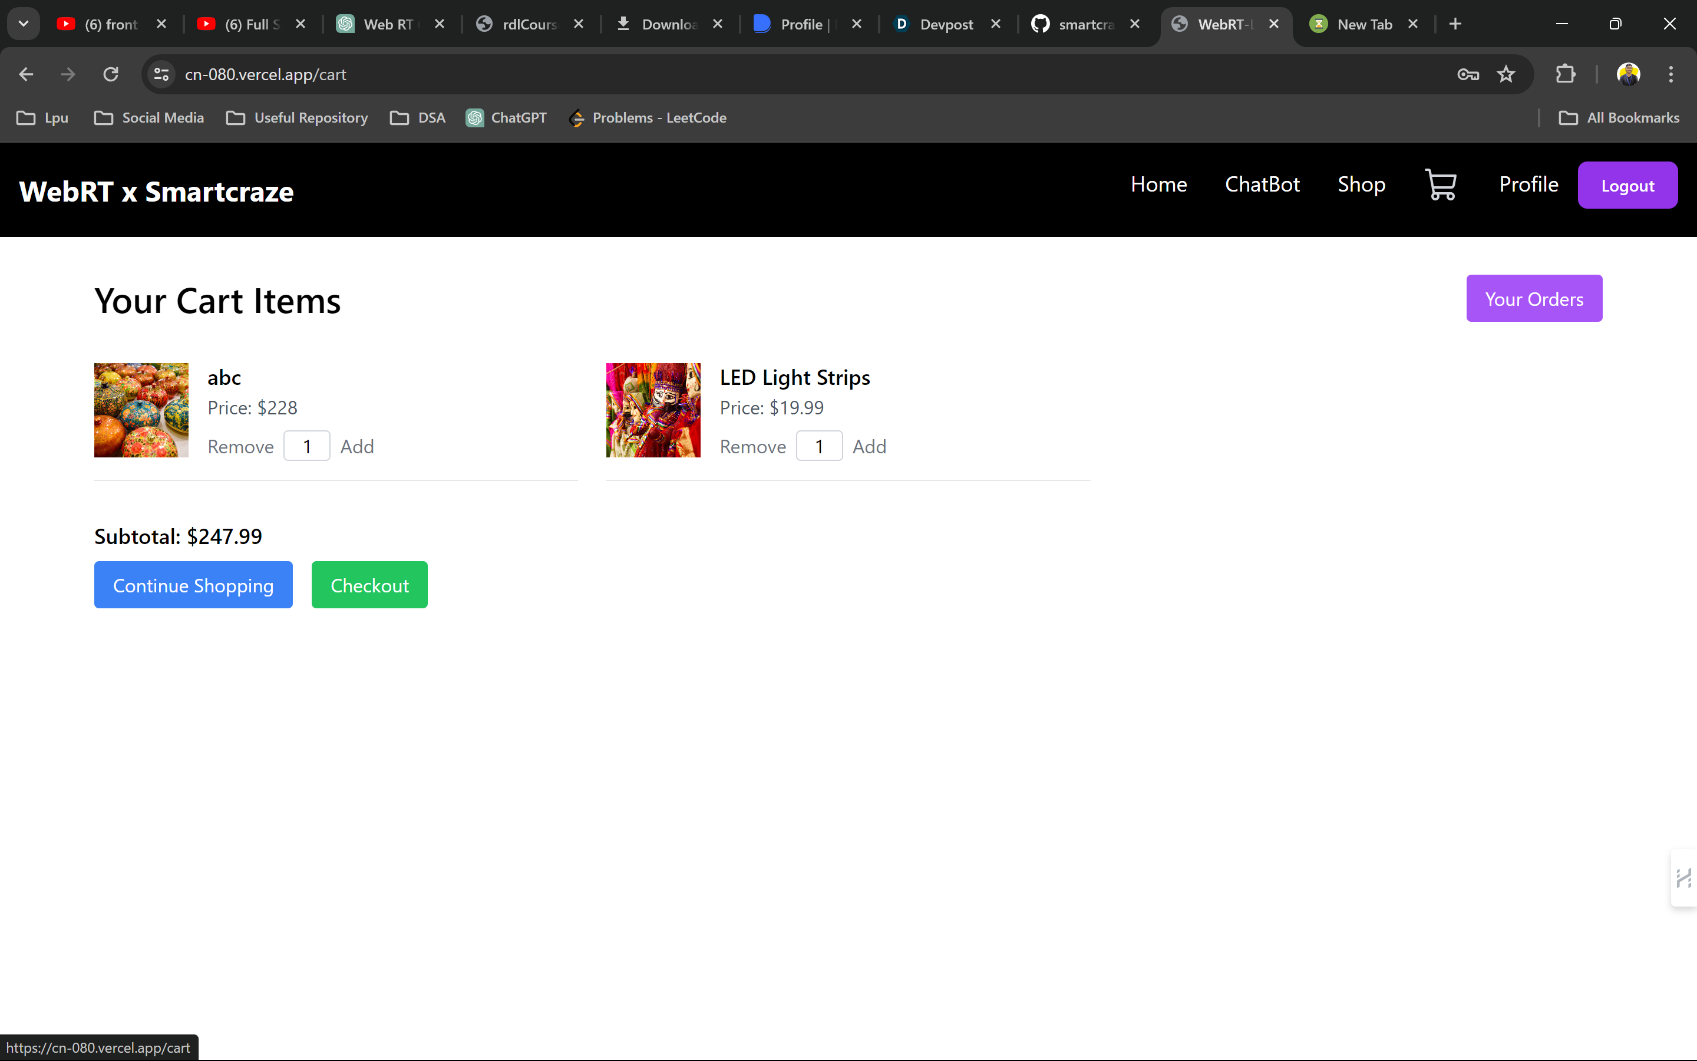Open Chrome three-dot menu
The height and width of the screenshot is (1061, 1697).
[x=1670, y=74]
